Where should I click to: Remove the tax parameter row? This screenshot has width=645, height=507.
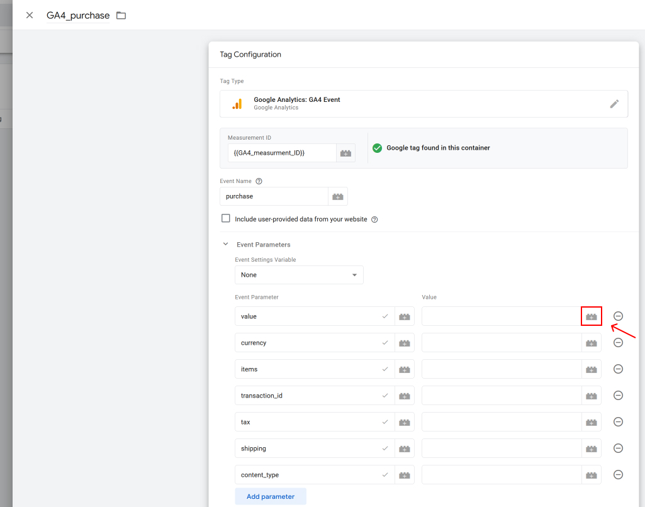point(619,421)
